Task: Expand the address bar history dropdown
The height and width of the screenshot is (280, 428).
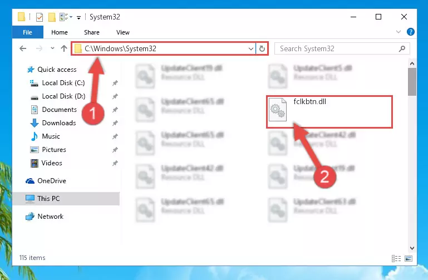Action: pos(251,49)
